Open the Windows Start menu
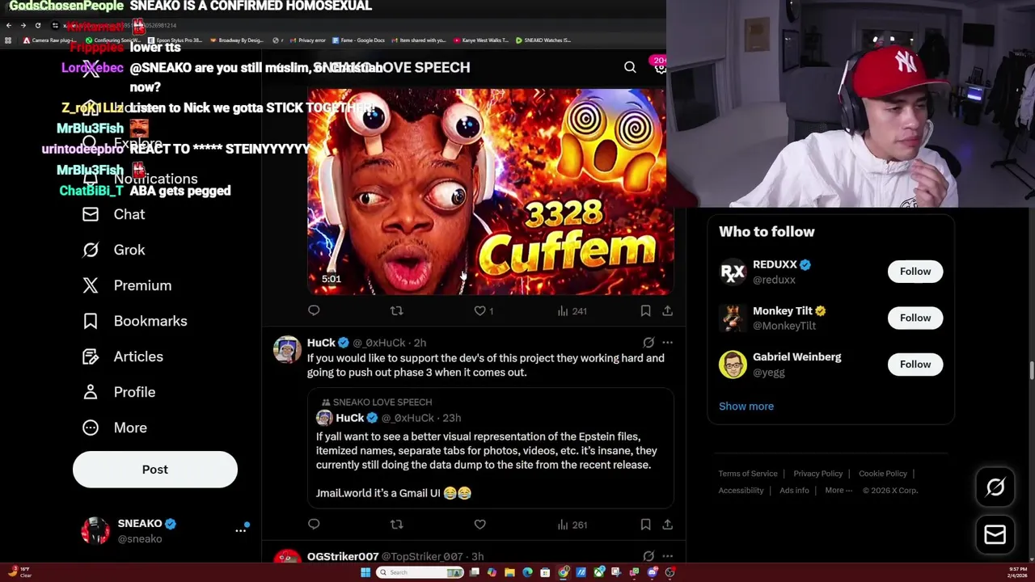The height and width of the screenshot is (582, 1035). [365, 572]
